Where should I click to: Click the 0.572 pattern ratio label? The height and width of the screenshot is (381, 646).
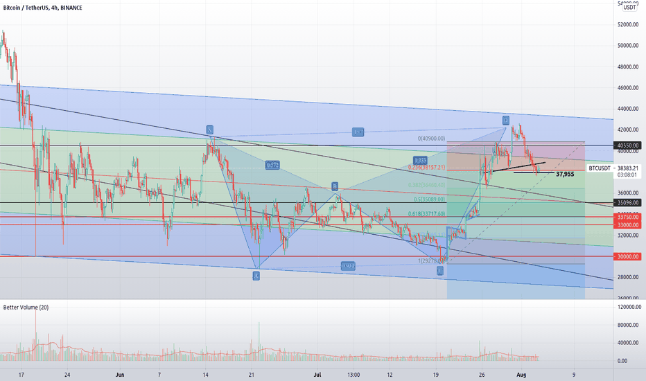coord(272,165)
